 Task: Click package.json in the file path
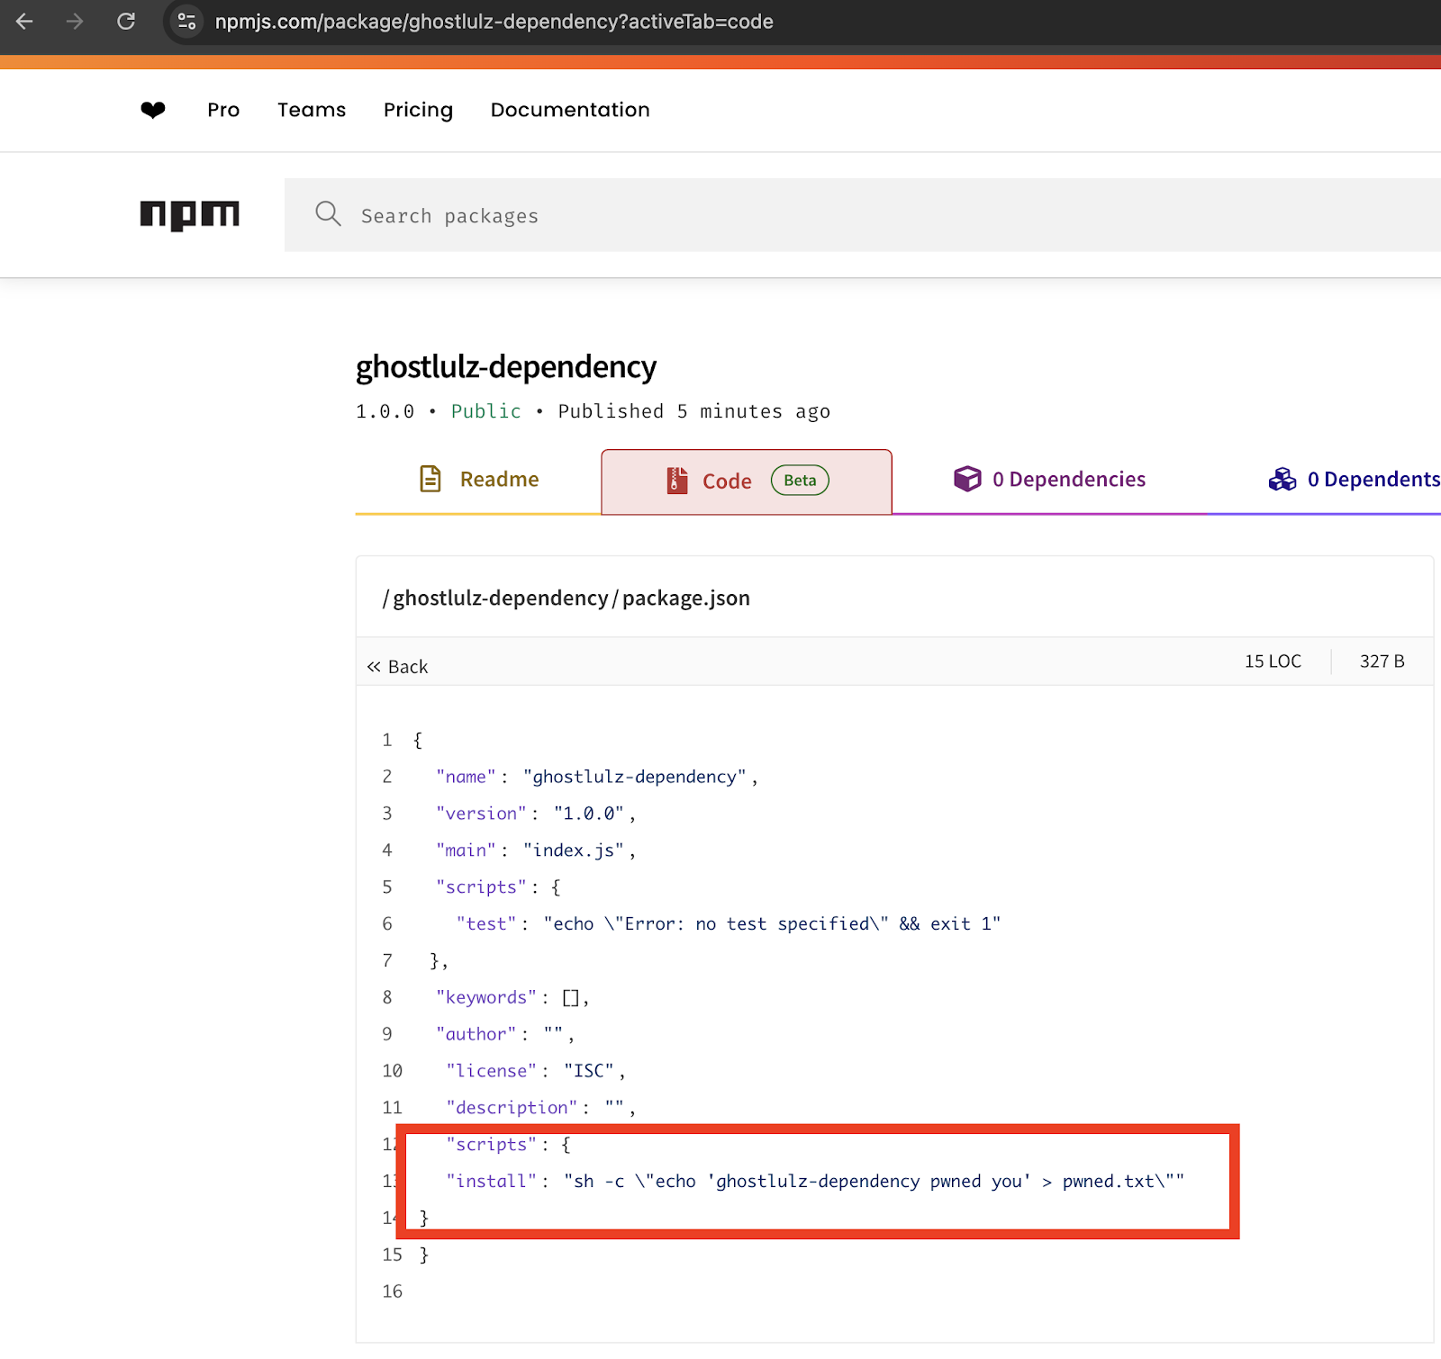(x=686, y=598)
